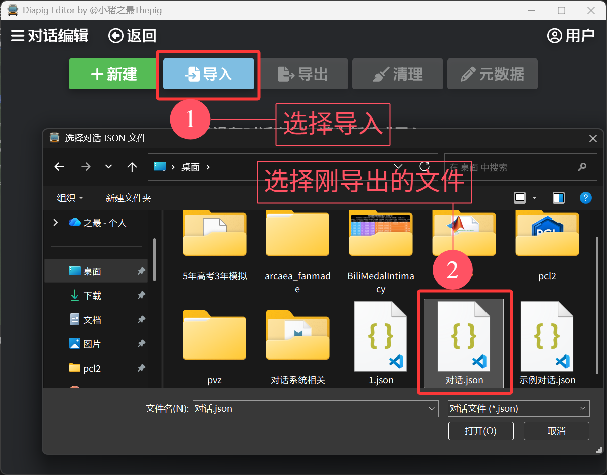Navigate up one folder level

coord(132,167)
